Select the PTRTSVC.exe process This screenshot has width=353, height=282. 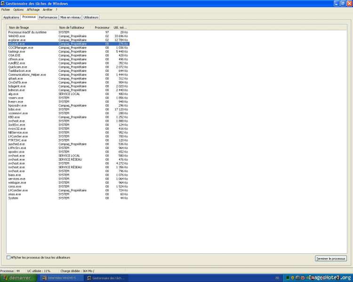coord(68,140)
